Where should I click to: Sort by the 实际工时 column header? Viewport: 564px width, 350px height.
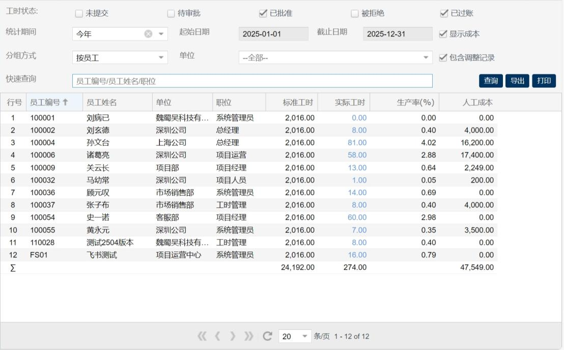click(x=350, y=103)
